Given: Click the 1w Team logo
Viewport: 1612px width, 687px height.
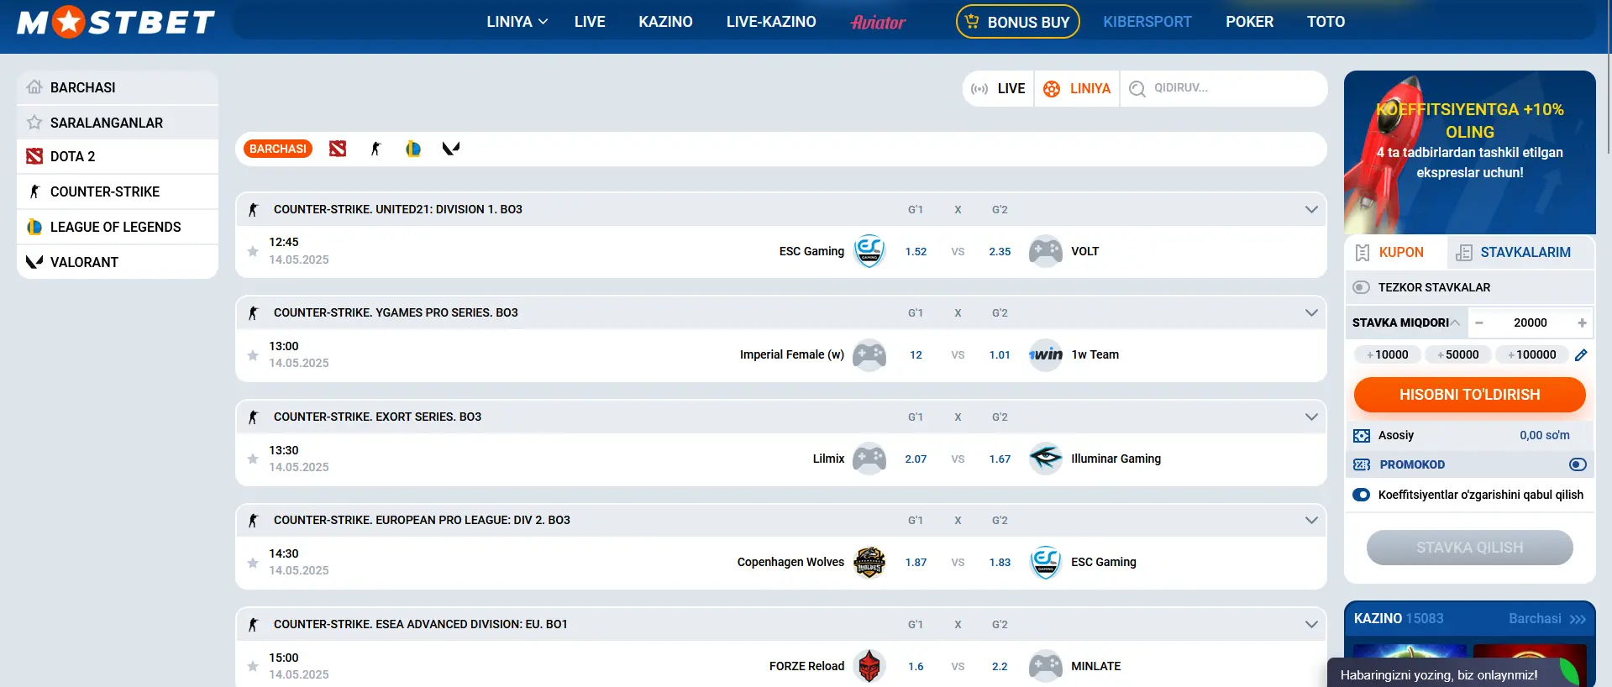Looking at the screenshot, I should tap(1046, 354).
